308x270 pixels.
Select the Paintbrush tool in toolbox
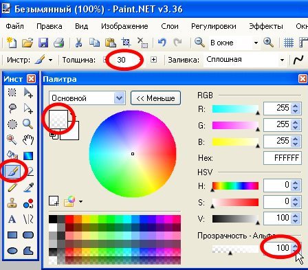coord(12,171)
